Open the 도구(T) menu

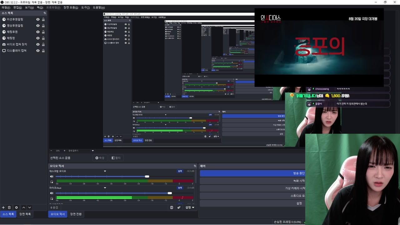point(85,7)
